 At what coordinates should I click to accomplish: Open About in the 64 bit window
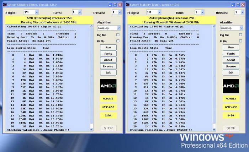[x=231, y=60]
